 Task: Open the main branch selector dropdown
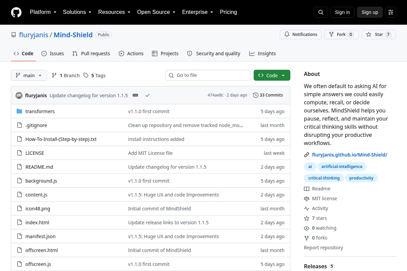pyautogui.click(x=29, y=75)
